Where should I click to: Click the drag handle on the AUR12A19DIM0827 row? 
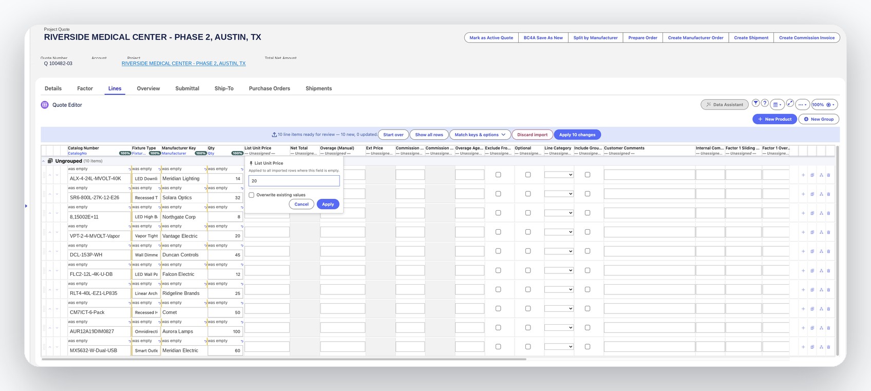tap(44, 328)
